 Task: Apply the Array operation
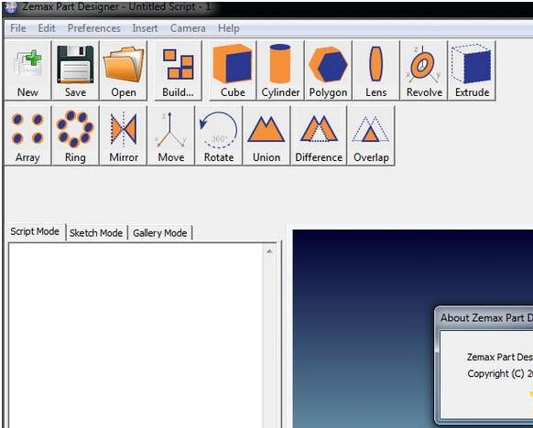pyautogui.click(x=27, y=135)
